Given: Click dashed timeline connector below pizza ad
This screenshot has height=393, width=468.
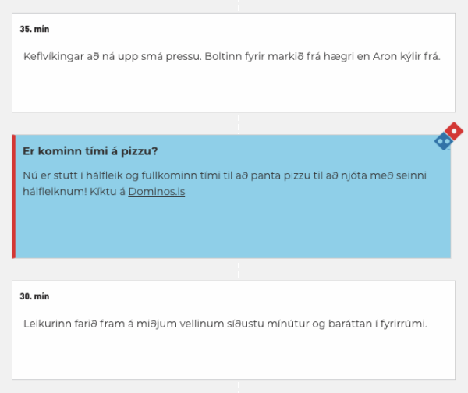Looking at the screenshot, I should click(x=239, y=270).
